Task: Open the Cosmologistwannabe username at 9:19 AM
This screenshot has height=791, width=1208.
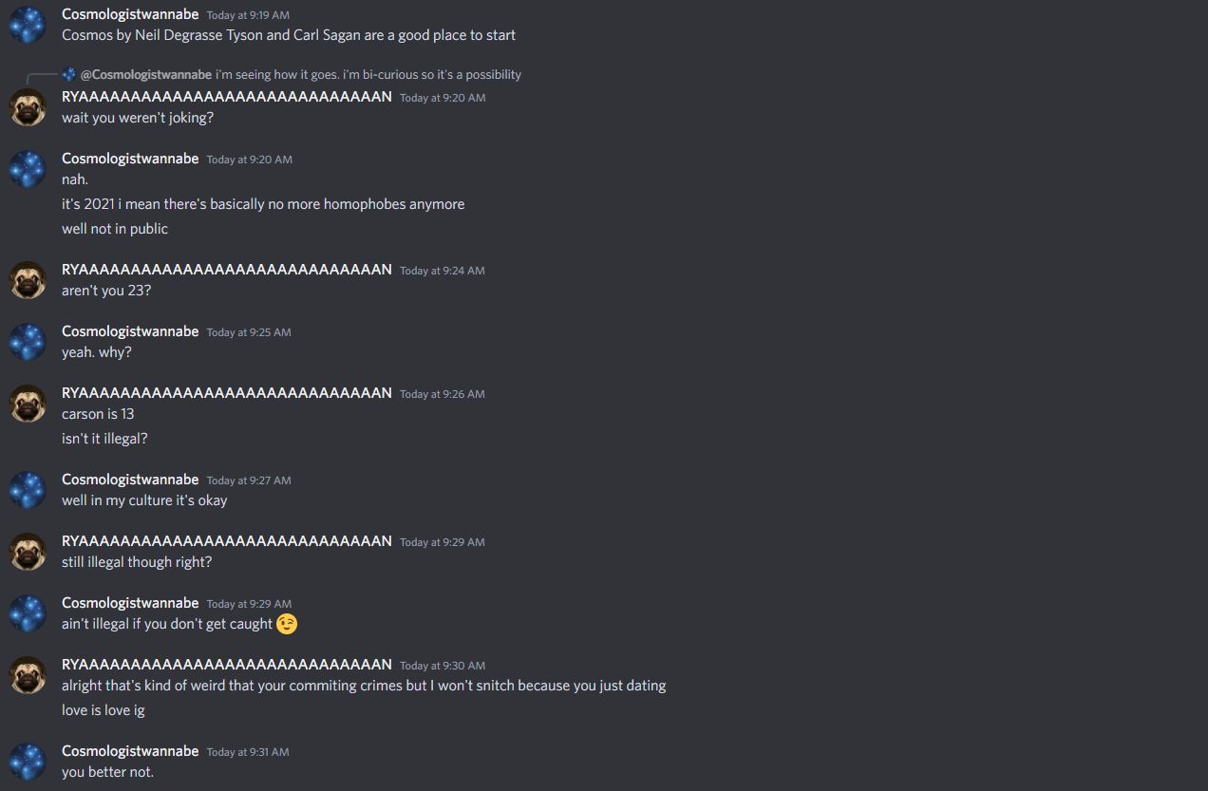Action: click(130, 14)
